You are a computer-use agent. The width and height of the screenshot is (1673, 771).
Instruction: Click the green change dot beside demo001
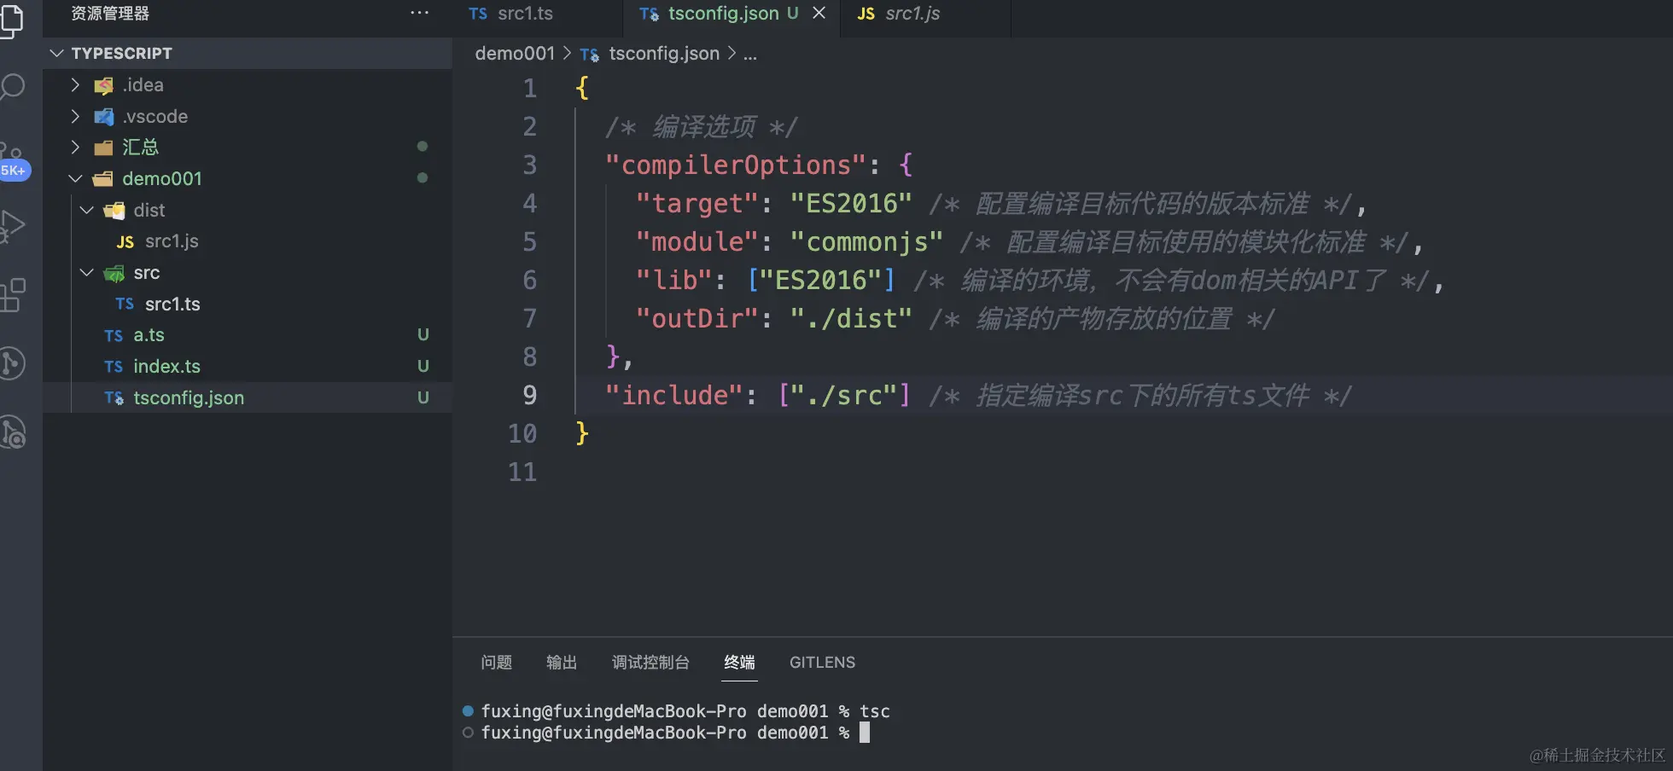point(422,178)
